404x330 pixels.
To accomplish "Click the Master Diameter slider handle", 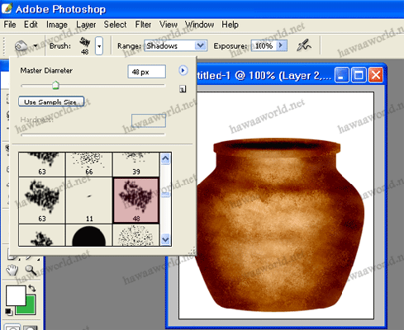I will point(55,85).
